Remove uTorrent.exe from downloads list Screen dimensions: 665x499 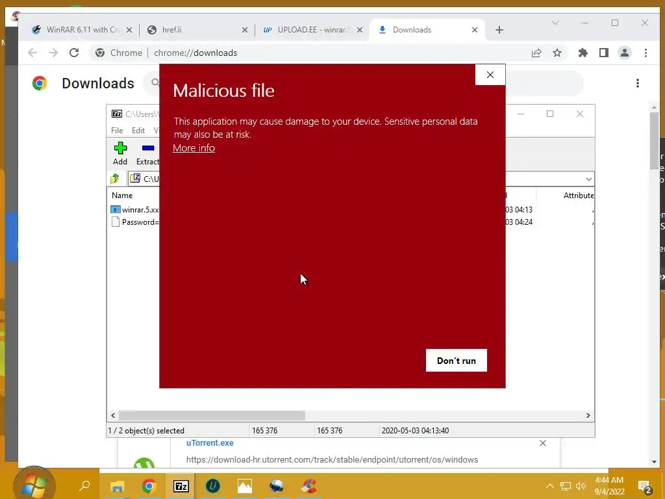542,443
